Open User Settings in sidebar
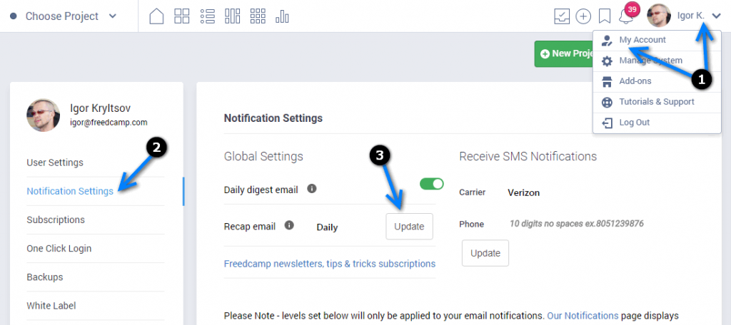Image resolution: width=731 pixels, height=325 pixels. point(55,162)
